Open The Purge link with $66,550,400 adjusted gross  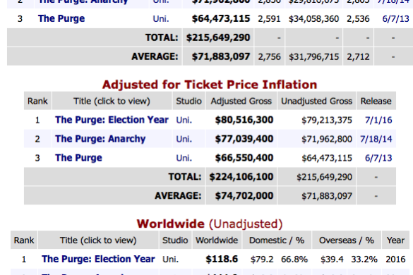pyautogui.click(x=78, y=158)
